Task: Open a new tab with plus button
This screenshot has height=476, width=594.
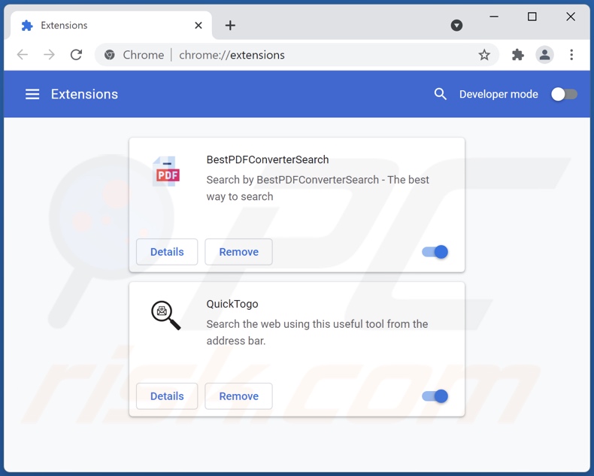Action: point(230,26)
